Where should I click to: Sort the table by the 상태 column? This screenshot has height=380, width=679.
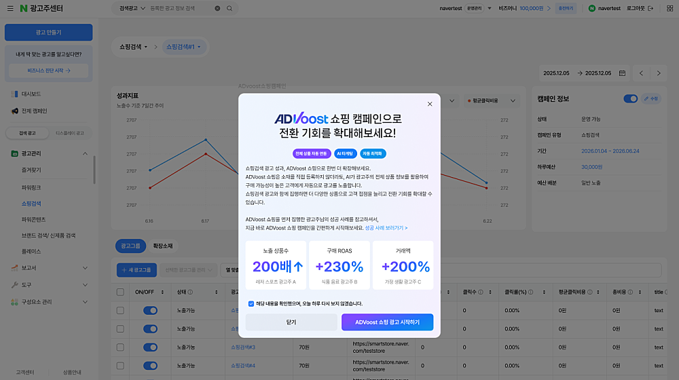coord(217,292)
